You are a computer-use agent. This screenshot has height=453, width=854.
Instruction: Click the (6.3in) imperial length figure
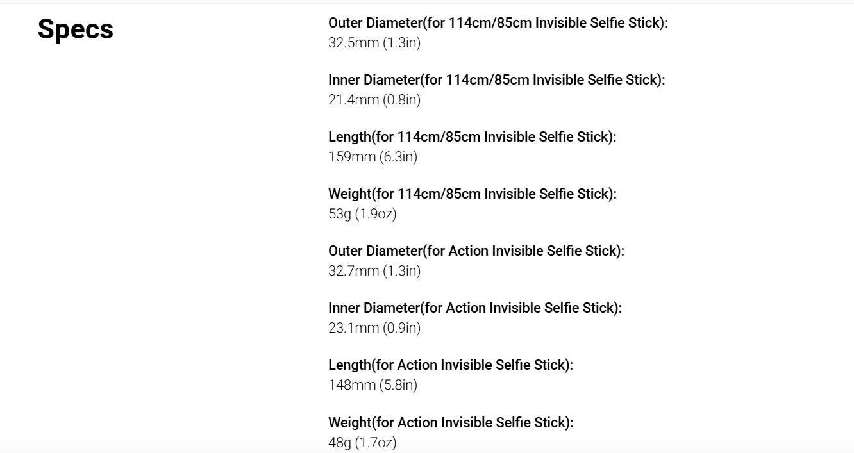click(x=398, y=157)
